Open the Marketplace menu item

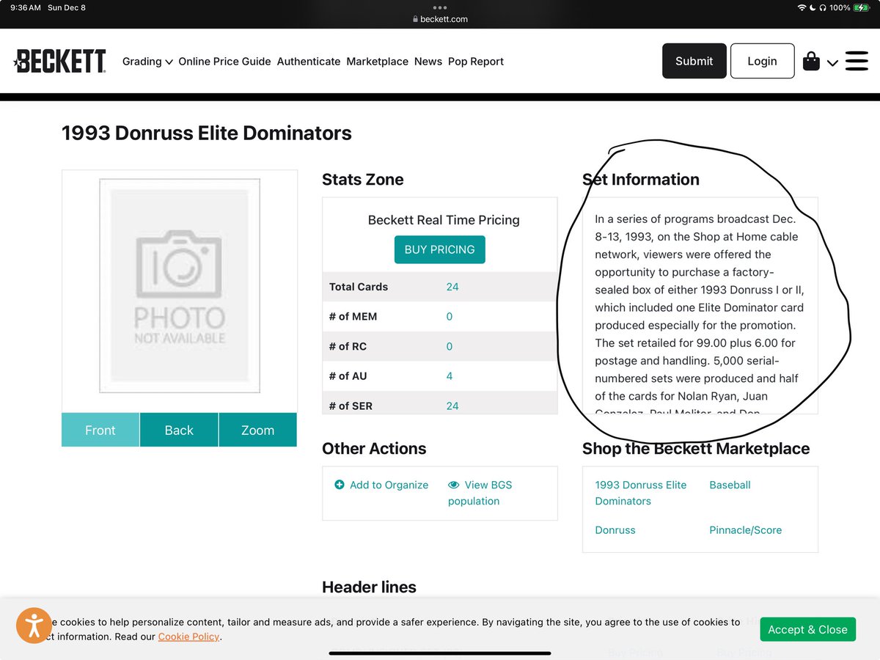(377, 62)
